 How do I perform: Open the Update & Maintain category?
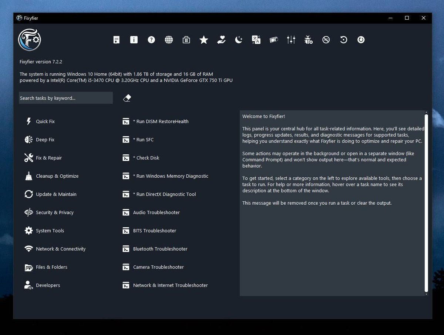coord(50,194)
